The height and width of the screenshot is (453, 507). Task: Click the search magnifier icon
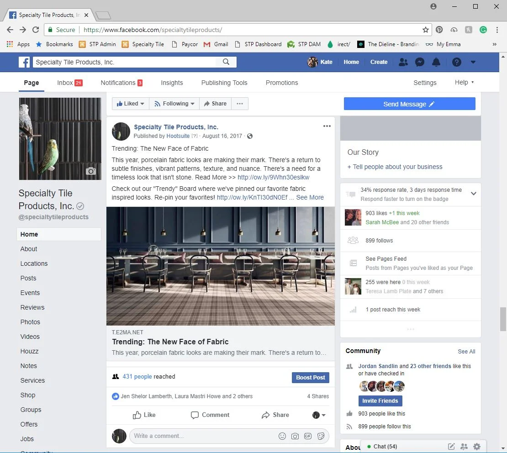point(226,62)
